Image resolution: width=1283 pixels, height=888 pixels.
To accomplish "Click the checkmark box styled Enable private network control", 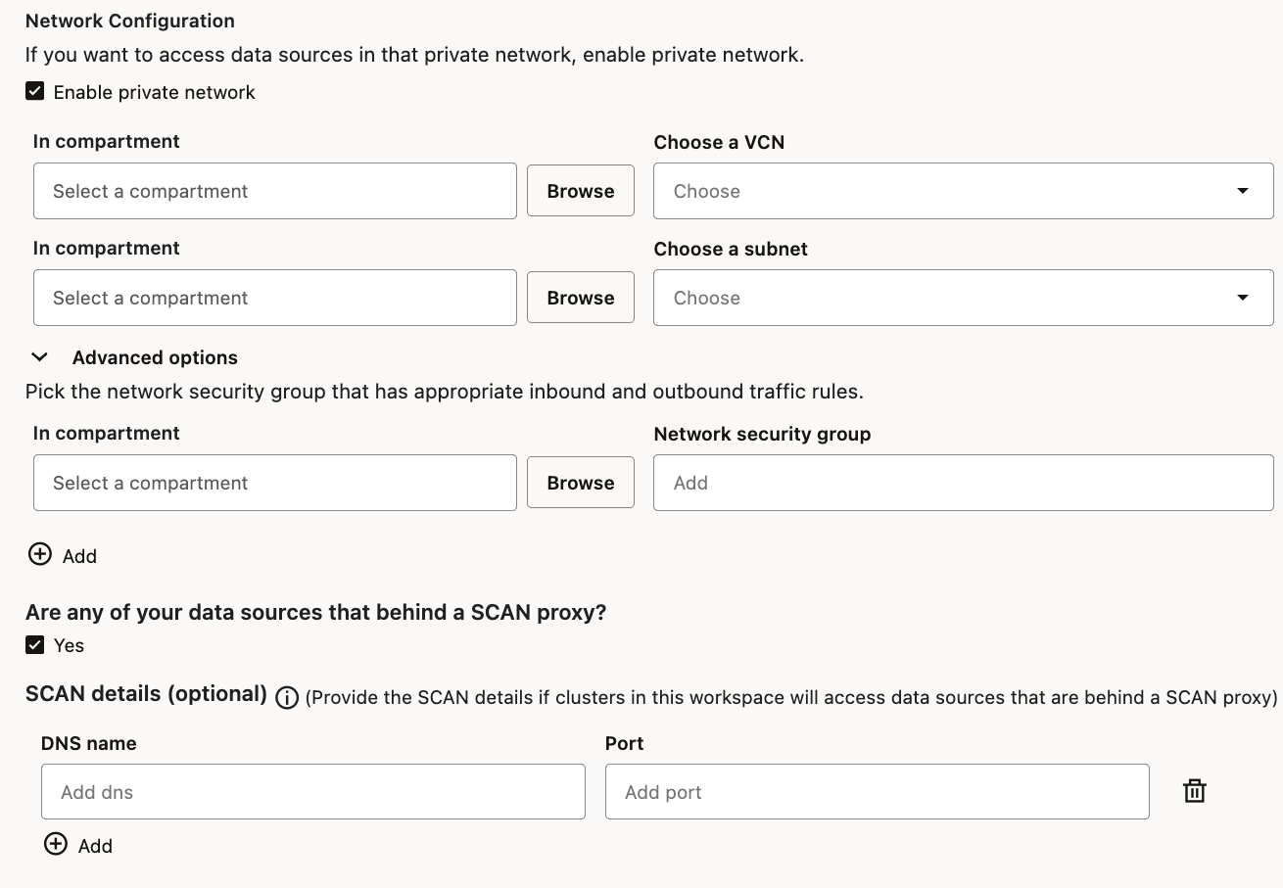I will (x=35, y=91).
